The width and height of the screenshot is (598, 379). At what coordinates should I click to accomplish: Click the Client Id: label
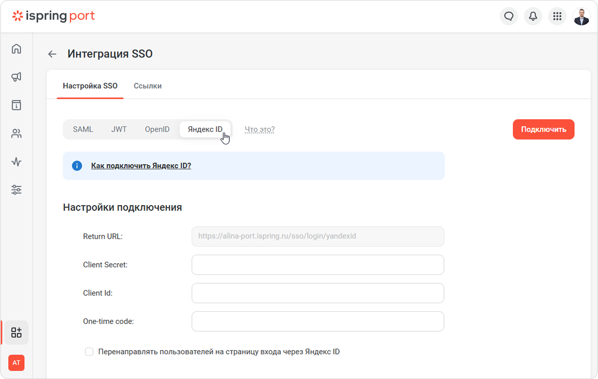(x=97, y=293)
